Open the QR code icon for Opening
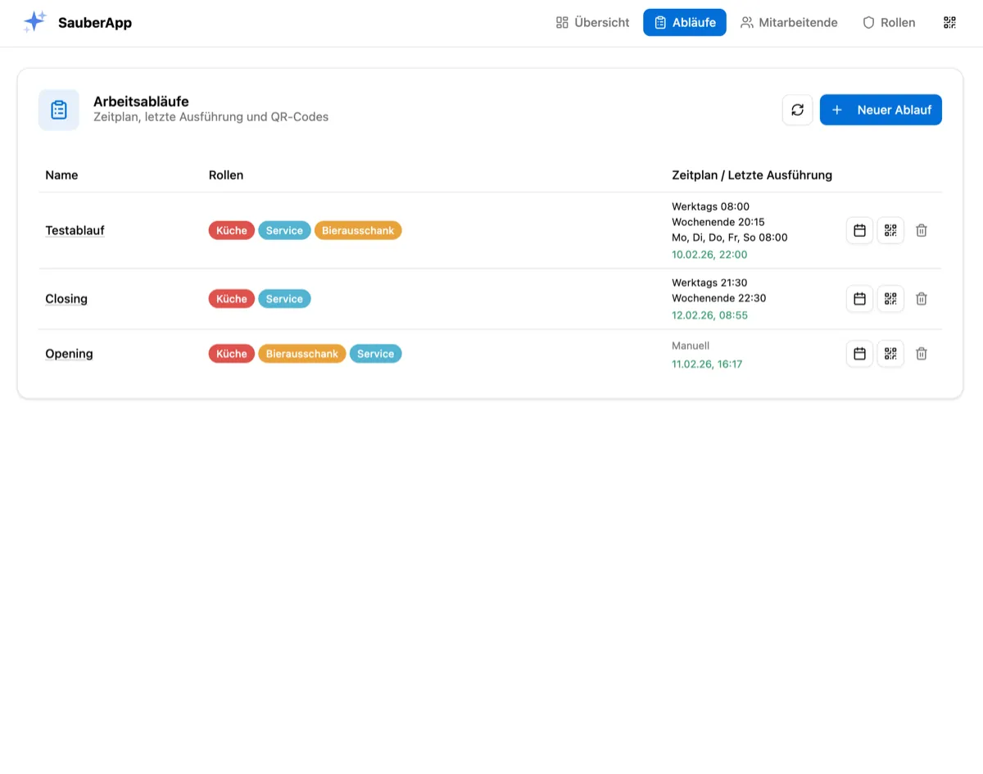983x774 pixels. pyautogui.click(x=890, y=353)
